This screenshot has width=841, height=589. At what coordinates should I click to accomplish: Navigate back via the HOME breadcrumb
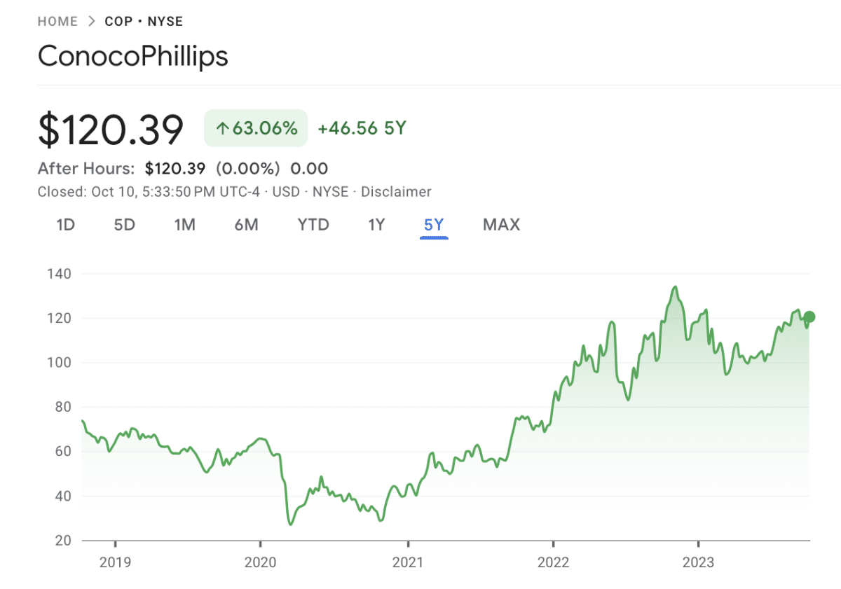pos(57,21)
